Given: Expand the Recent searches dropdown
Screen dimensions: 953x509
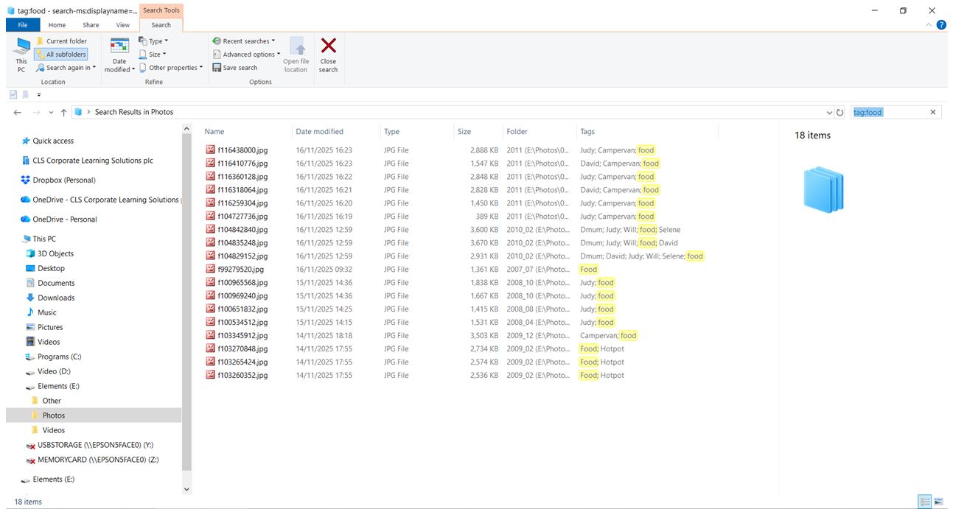Looking at the screenshot, I should click(x=244, y=41).
